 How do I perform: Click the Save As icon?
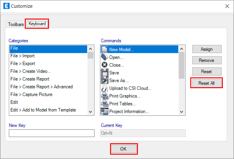tap(104, 80)
